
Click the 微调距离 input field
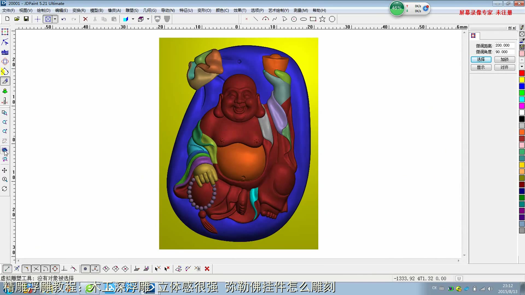pos(504,45)
